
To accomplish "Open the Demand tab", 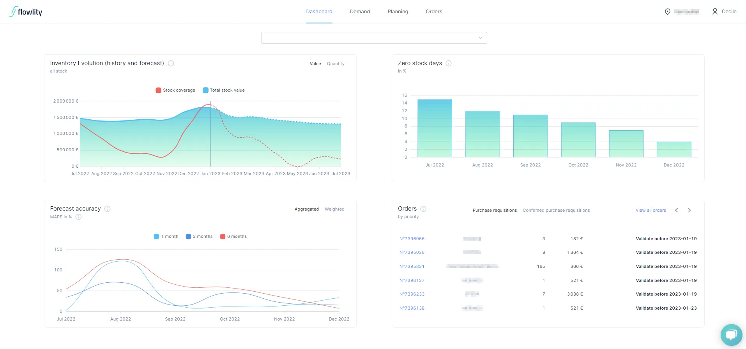I will (360, 12).
